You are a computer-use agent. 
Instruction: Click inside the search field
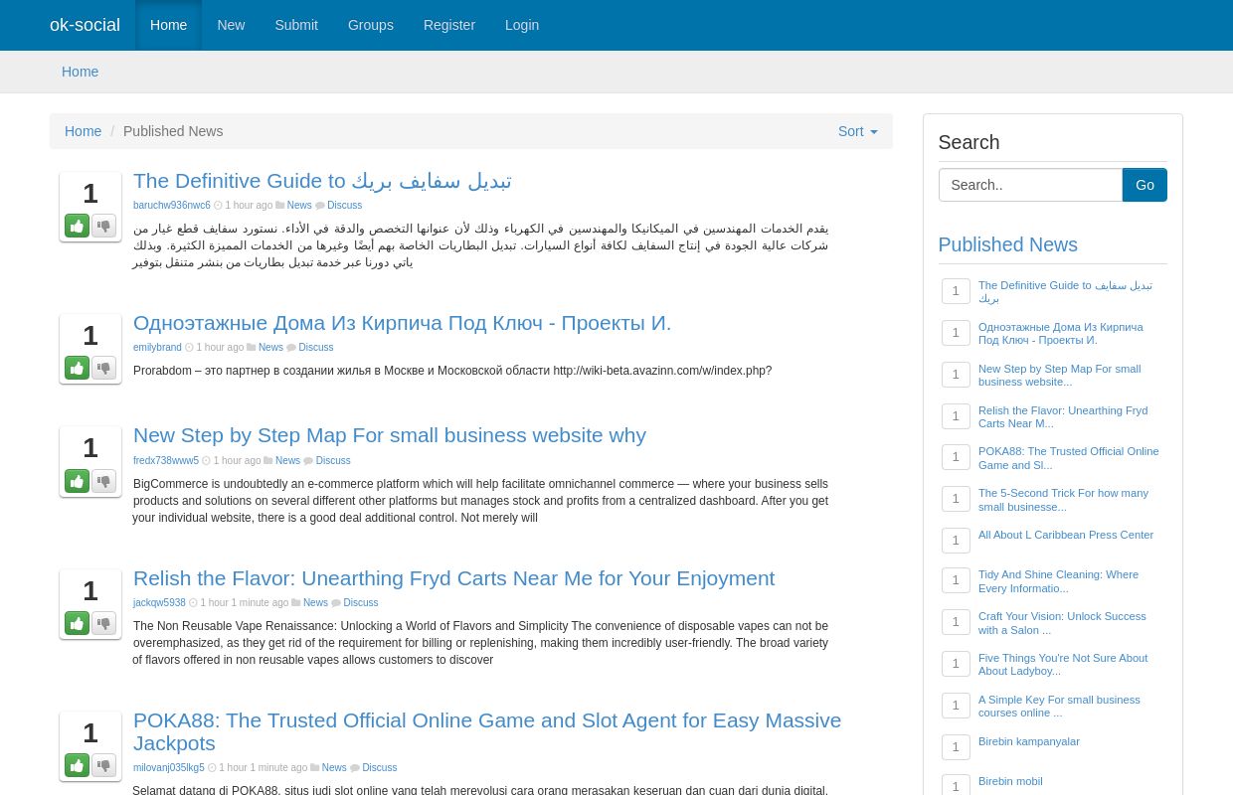point(1030,185)
